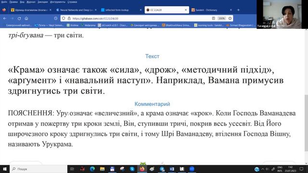Viewport: 308px width, 173px height.
Task: Open the book reader app on taskbar
Action: [182, 169]
